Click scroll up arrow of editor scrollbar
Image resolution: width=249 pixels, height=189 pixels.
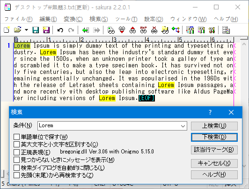tap(244, 44)
